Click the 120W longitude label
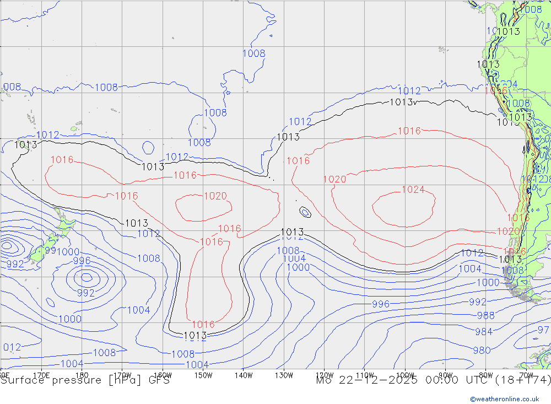This screenshot has height=404, width=551. click(x=325, y=375)
